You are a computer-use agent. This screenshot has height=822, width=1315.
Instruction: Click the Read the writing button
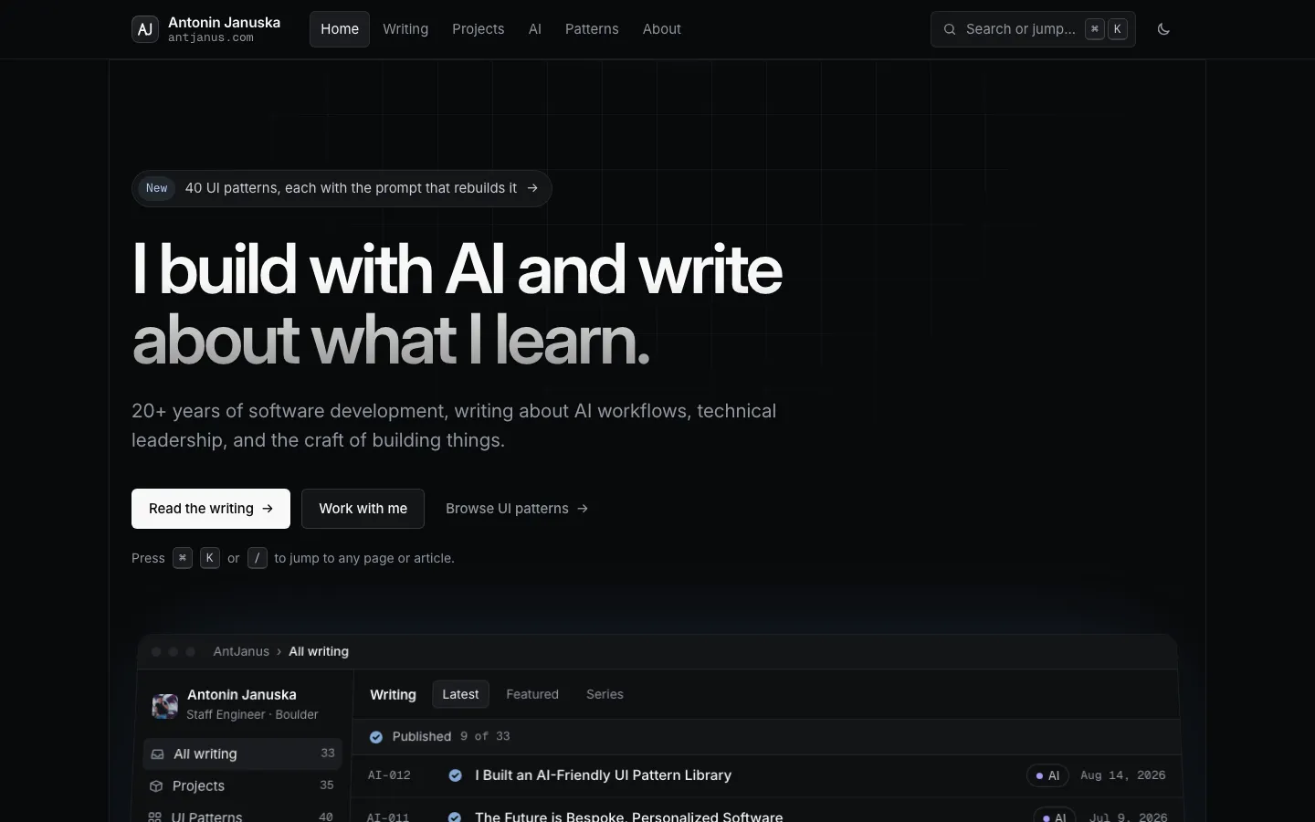(x=211, y=509)
